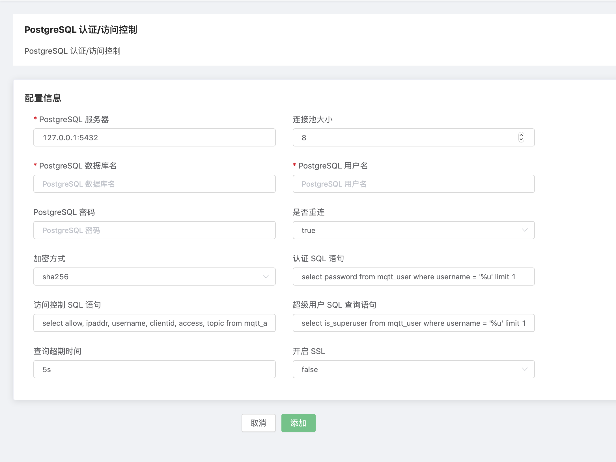Click the 是否重连 chevron arrow
The width and height of the screenshot is (616, 462).
[525, 230]
